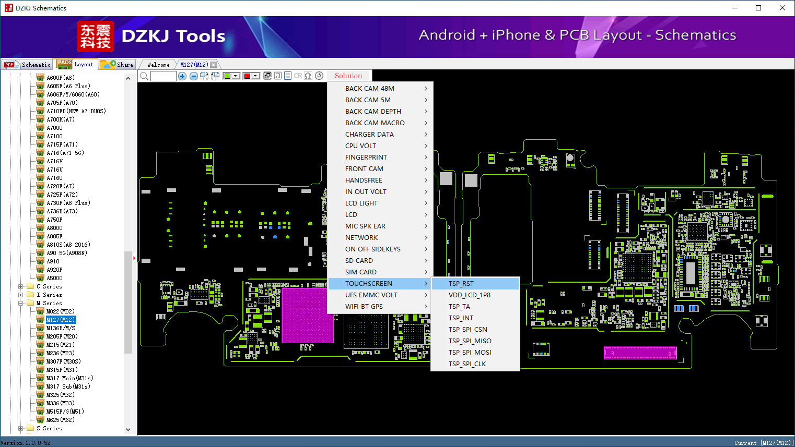Select the TSP_SPI_CLK submenu item
This screenshot has height=447, width=795.
475,364
